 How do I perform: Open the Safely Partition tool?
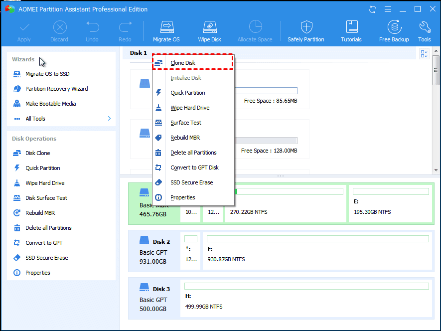click(306, 31)
